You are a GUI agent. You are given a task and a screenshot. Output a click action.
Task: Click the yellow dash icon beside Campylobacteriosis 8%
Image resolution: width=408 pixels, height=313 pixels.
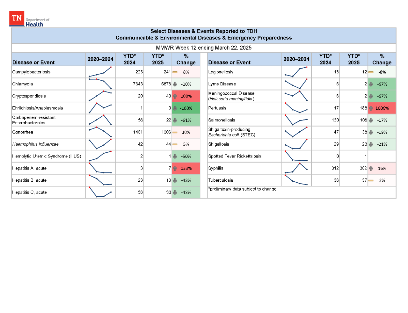point(175,72)
